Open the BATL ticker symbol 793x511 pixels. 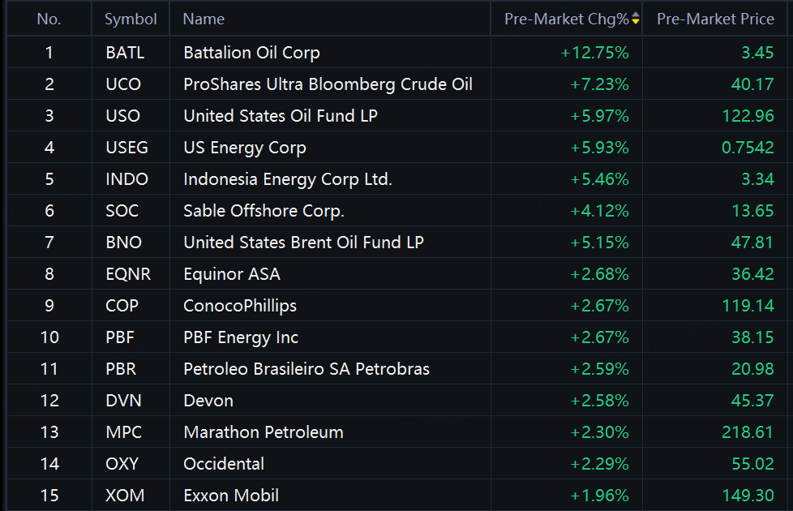click(125, 53)
